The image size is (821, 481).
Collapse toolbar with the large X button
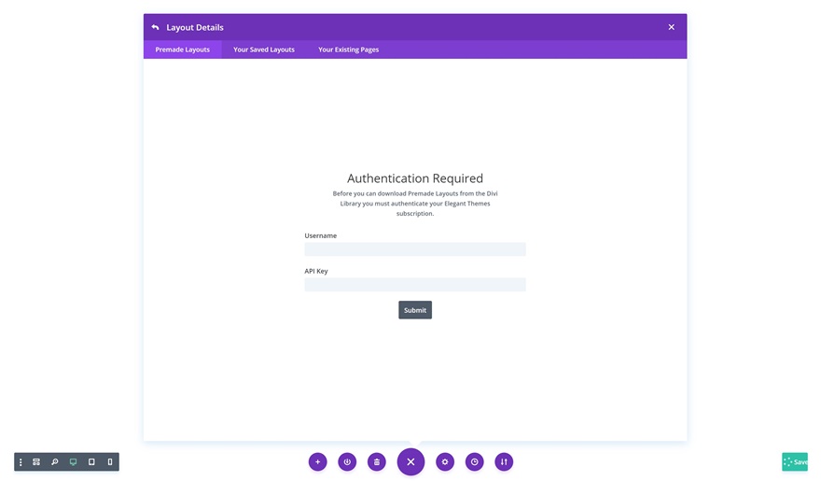coord(410,462)
